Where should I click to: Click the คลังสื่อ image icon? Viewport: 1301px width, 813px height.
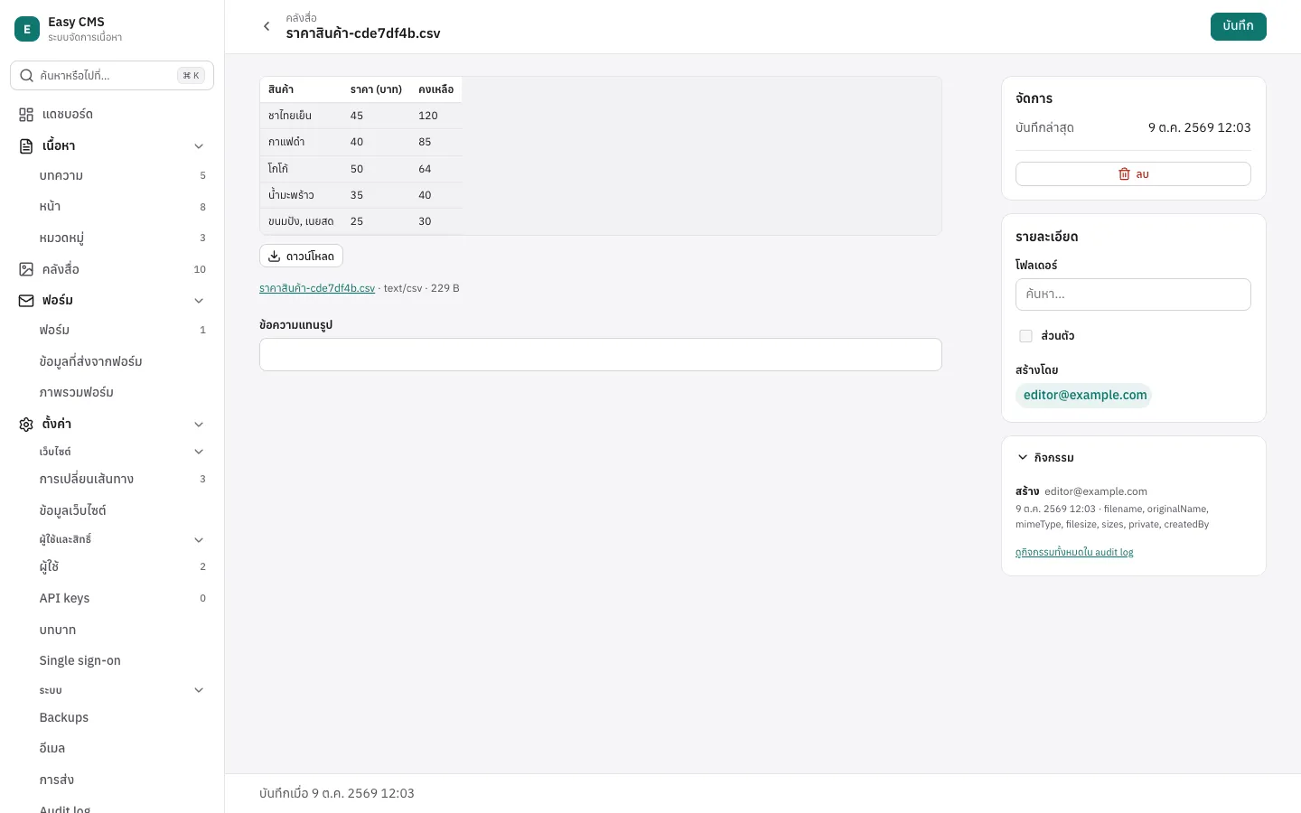(26, 269)
